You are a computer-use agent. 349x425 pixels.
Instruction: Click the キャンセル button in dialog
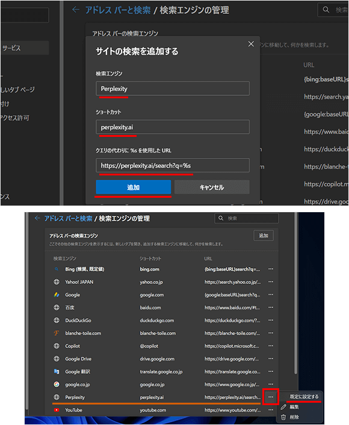212,187
